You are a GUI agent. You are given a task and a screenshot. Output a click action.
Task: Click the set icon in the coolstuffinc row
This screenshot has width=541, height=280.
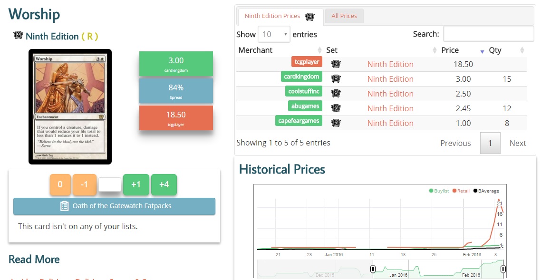(336, 94)
